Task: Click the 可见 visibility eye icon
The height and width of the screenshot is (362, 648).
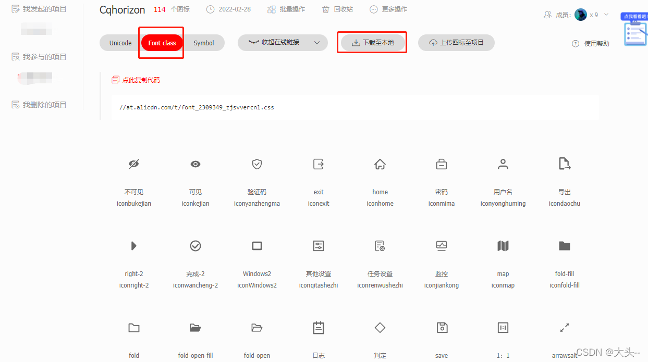Action: click(x=195, y=164)
